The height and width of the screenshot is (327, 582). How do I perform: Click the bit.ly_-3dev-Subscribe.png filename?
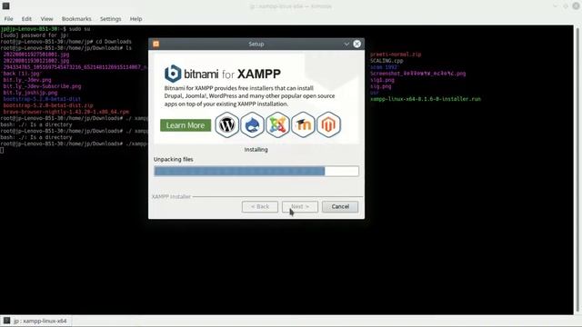(x=42, y=86)
